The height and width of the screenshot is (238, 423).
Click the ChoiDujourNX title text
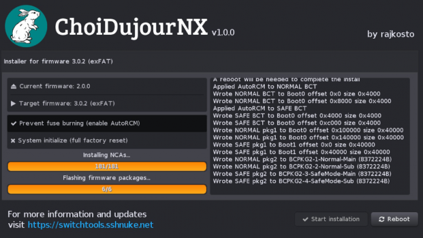pyautogui.click(x=131, y=28)
